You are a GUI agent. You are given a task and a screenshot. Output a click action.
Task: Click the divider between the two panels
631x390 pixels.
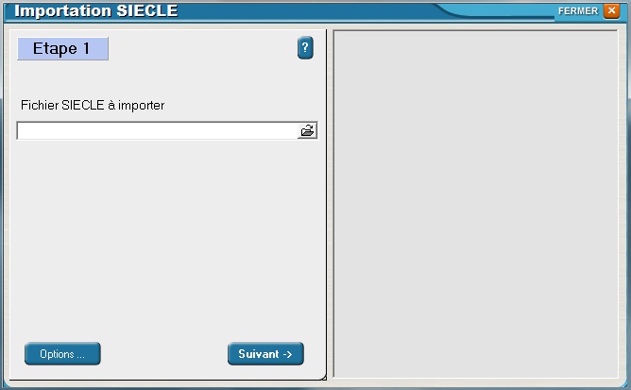click(330, 204)
